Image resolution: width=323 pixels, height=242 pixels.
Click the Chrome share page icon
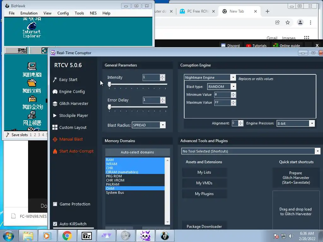278,22
